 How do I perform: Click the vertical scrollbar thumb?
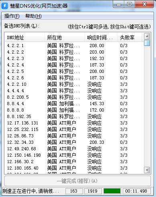(x=147, y=43)
